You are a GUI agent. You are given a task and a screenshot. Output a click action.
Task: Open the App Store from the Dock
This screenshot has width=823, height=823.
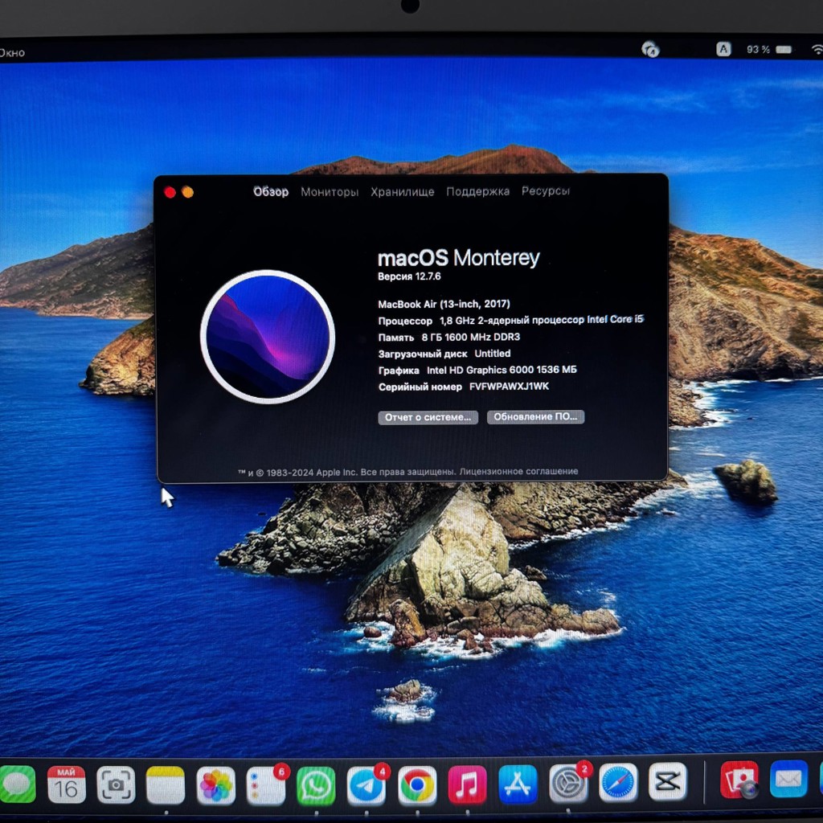tap(518, 784)
